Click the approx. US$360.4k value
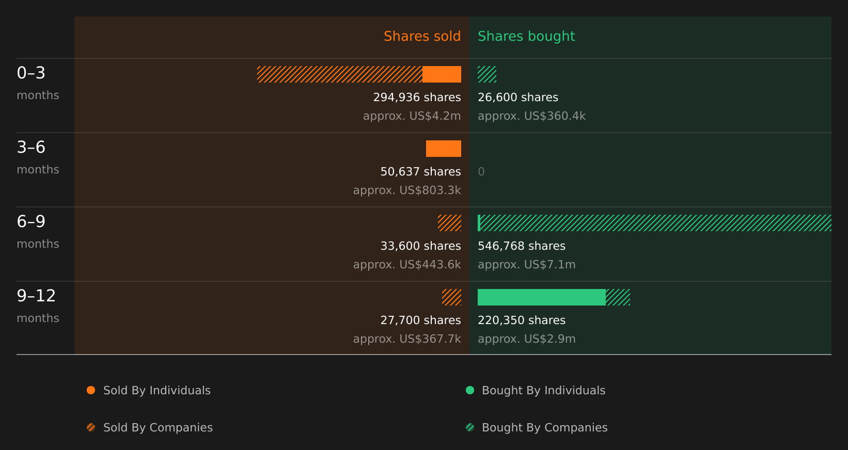Image resolution: width=848 pixels, height=450 pixels. click(531, 116)
